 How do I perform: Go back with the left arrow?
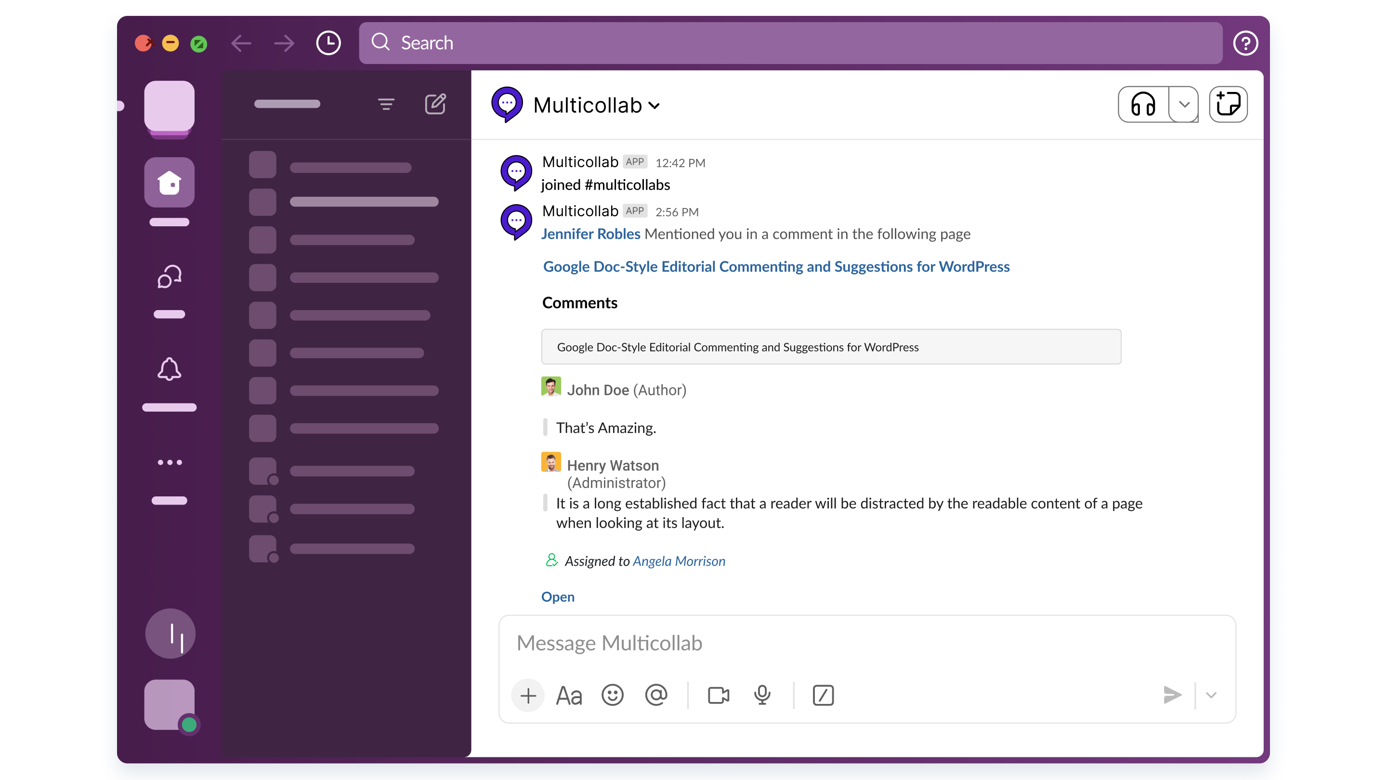(x=241, y=43)
